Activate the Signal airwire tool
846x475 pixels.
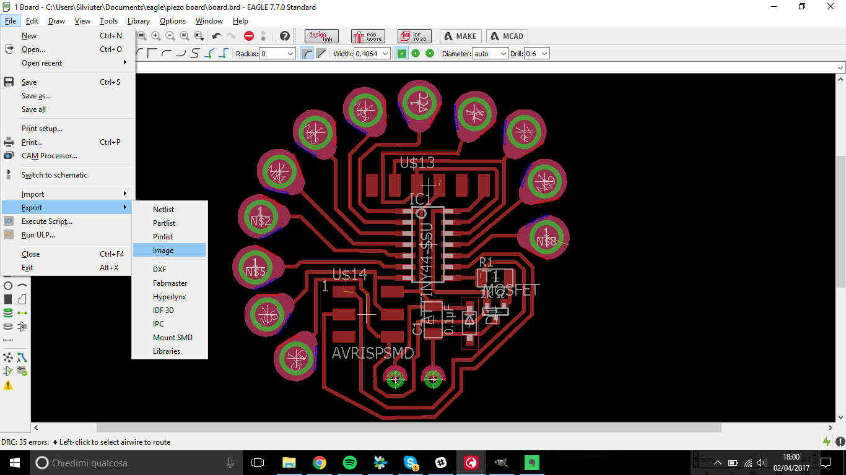coord(22,313)
